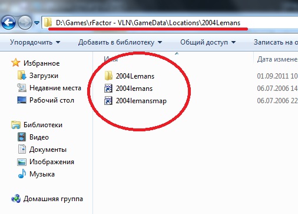Screen dimensions: 298x214
Task: Click Записать на оптический диск button
Action: (276, 42)
